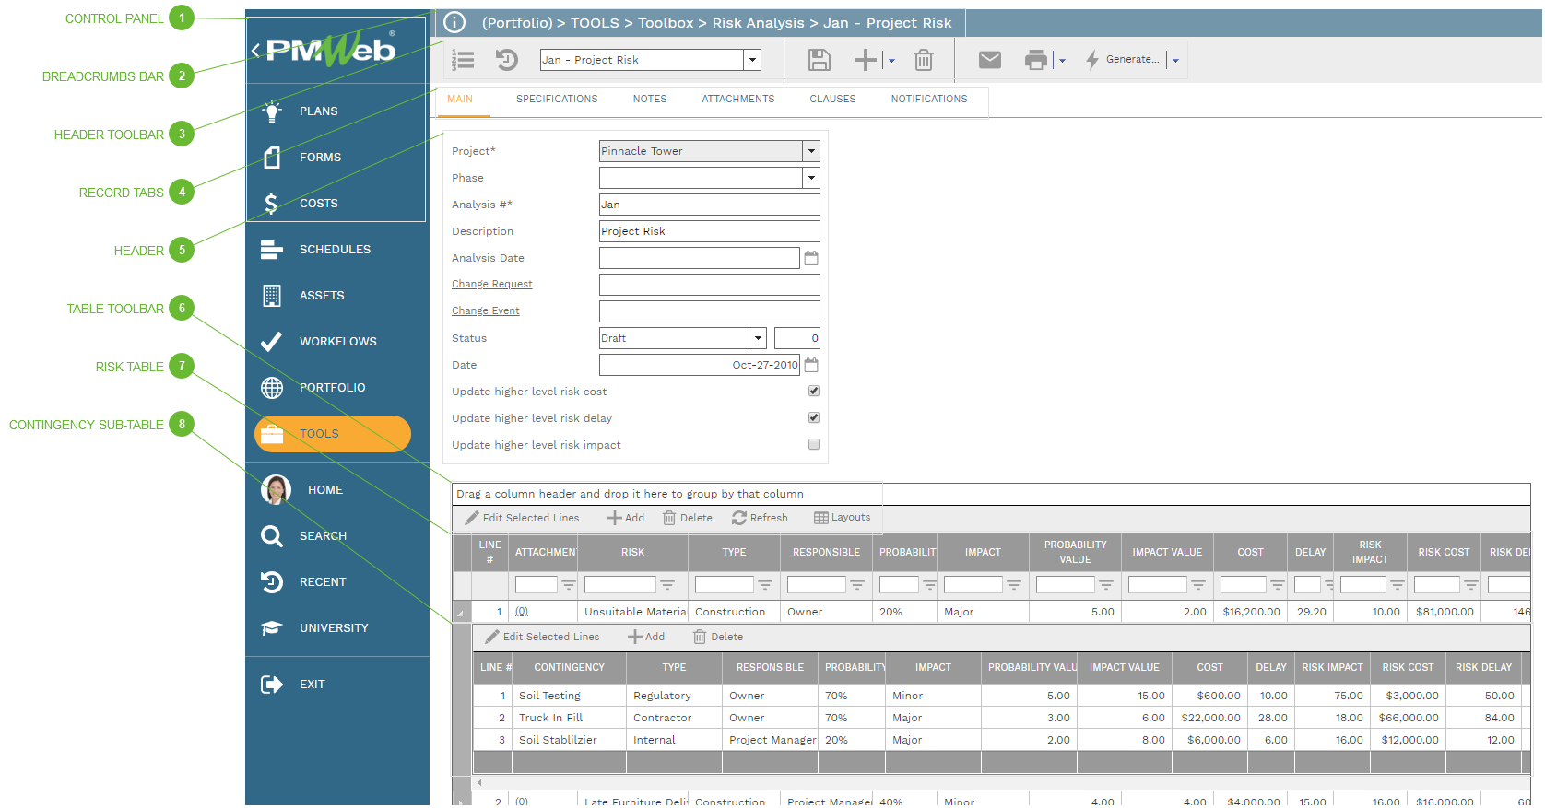Enable Update higher level risk impact

814,444
